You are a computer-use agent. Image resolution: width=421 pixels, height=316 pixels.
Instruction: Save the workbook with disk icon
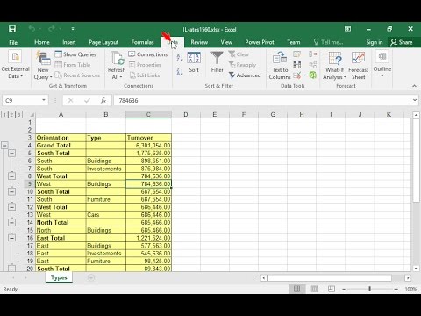point(12,29)
